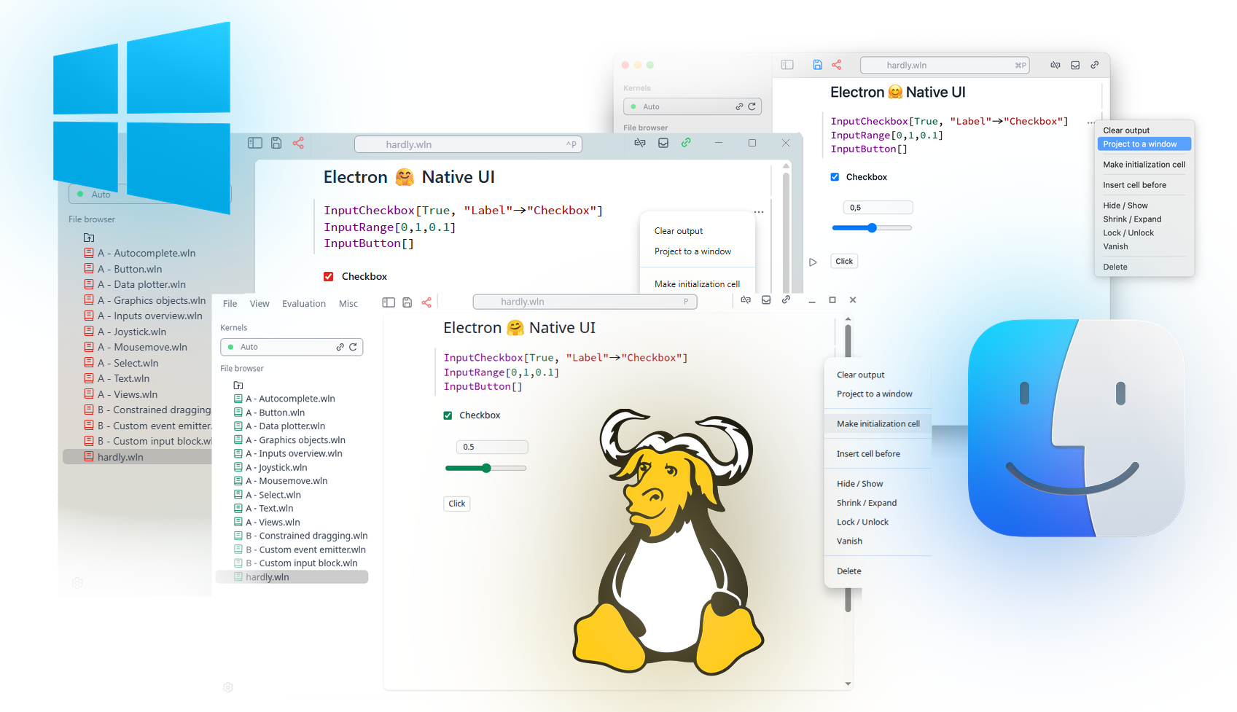
Task: Click the save icon beside the Misc menu
Action: pyautogui.click(x=407, y=302)
